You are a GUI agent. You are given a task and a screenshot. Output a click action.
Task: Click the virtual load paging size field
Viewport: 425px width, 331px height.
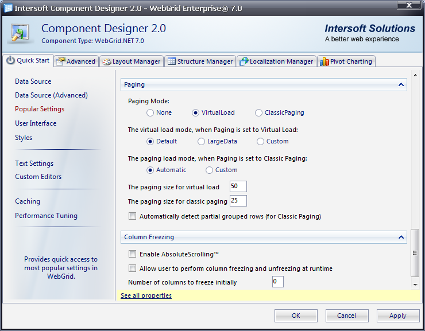[238, 186]
